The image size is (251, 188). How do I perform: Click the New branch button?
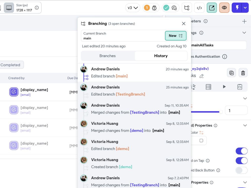click(x=175, y=36)
